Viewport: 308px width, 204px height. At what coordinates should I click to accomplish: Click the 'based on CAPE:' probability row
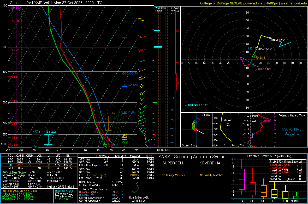pyautogui.click(x=286, y=165)
